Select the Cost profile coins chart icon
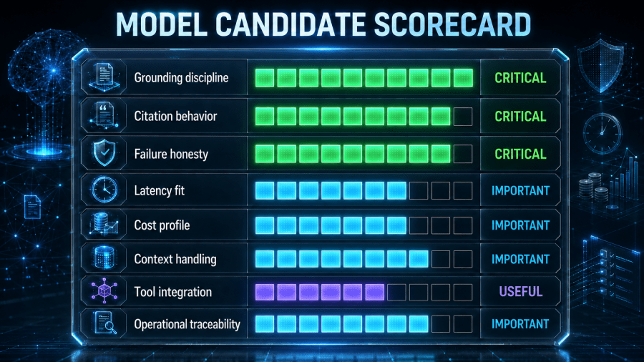644x362 pixels. (x=104, y=225)
